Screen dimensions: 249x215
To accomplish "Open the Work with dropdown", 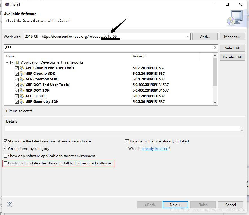I will tap(188, 37).
